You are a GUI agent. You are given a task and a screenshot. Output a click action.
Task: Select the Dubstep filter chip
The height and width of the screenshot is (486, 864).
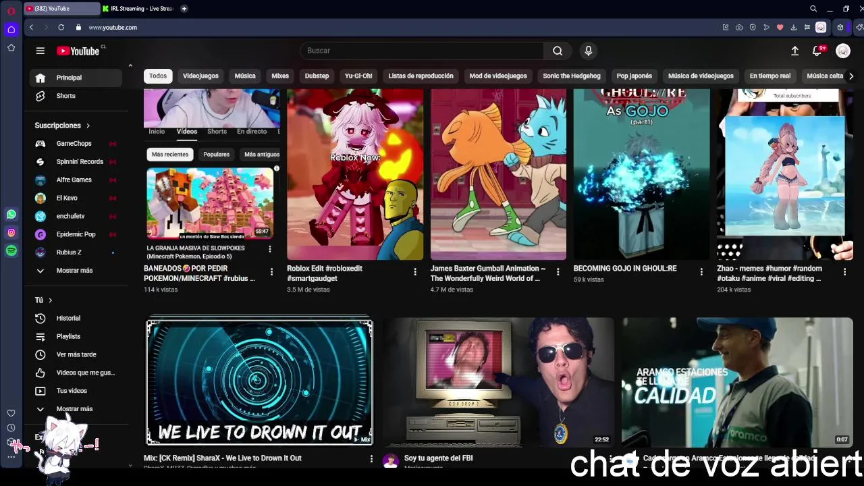317,76
